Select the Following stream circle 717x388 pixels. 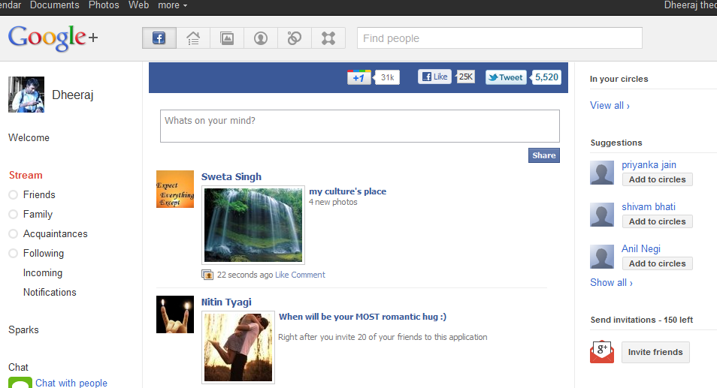[x=14, y=254]
